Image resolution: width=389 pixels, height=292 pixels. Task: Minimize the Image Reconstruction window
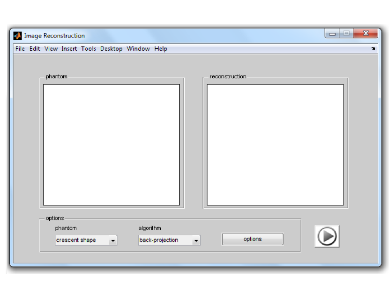(332, 33)
